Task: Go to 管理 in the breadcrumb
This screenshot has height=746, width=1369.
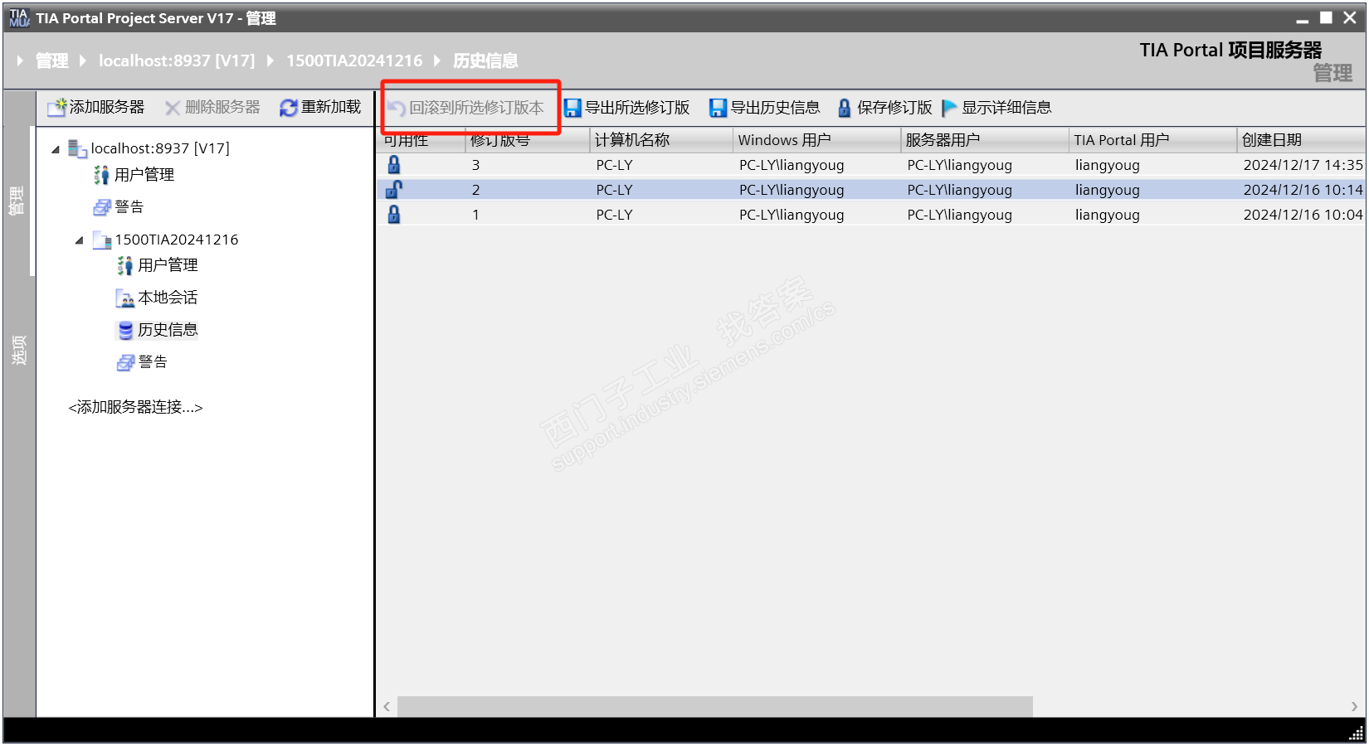Action: pyautogui.click(x=51, y=61)
